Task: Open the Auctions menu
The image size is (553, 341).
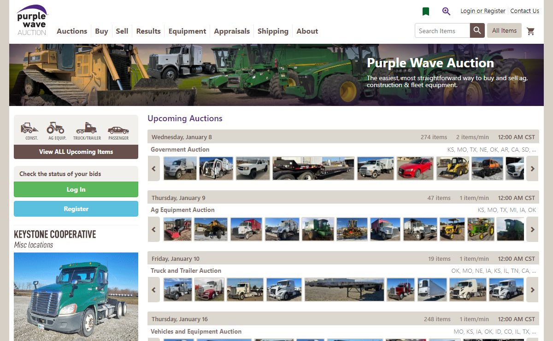Action: click(72, 31)
